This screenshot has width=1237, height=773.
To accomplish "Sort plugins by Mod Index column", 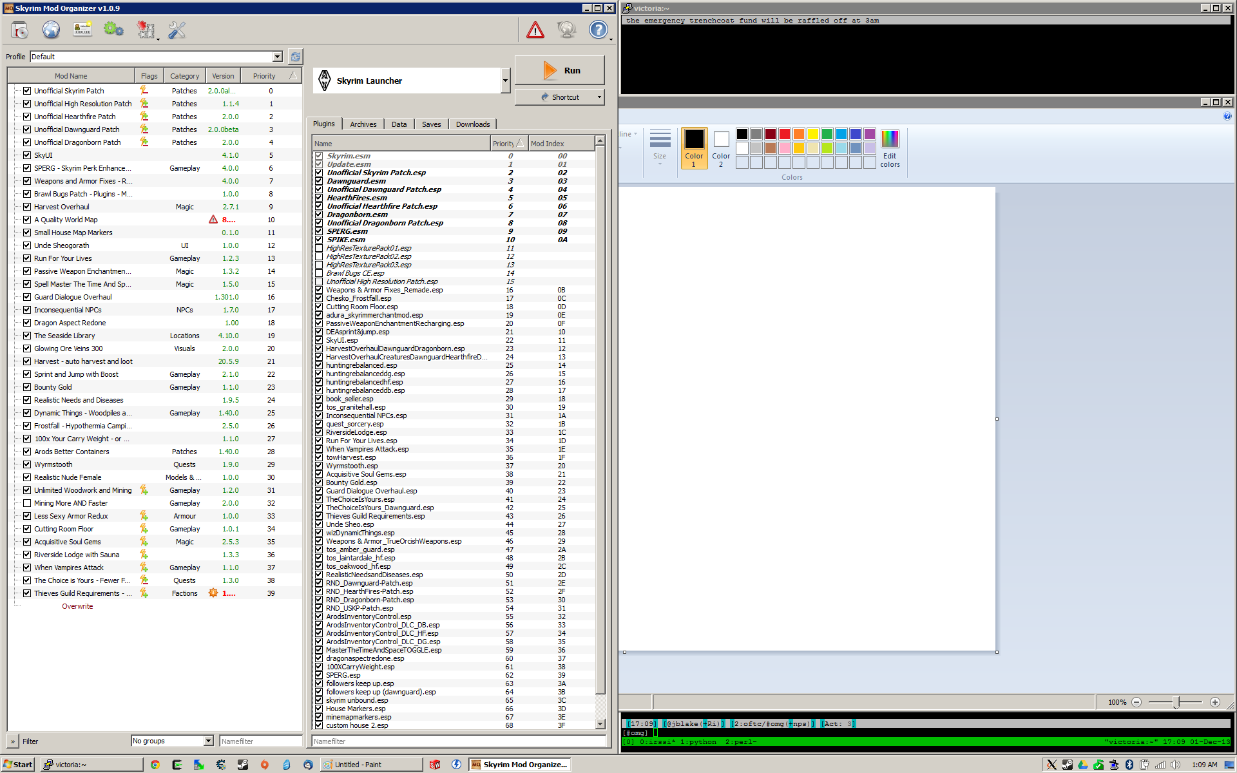I will point(561,144).
